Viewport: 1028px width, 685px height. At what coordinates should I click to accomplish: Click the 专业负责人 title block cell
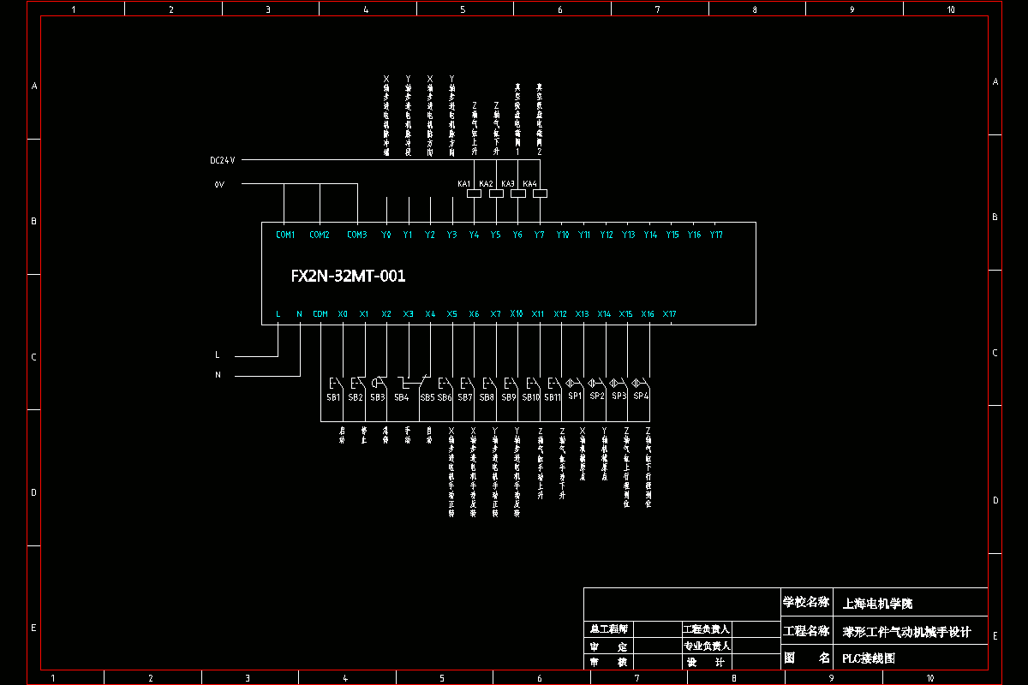pos(706,646)
